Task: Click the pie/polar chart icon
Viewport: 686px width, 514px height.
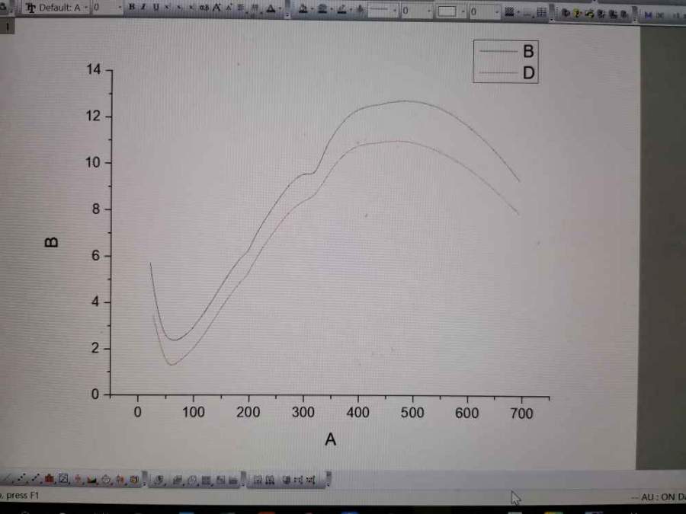Action: 105,480
